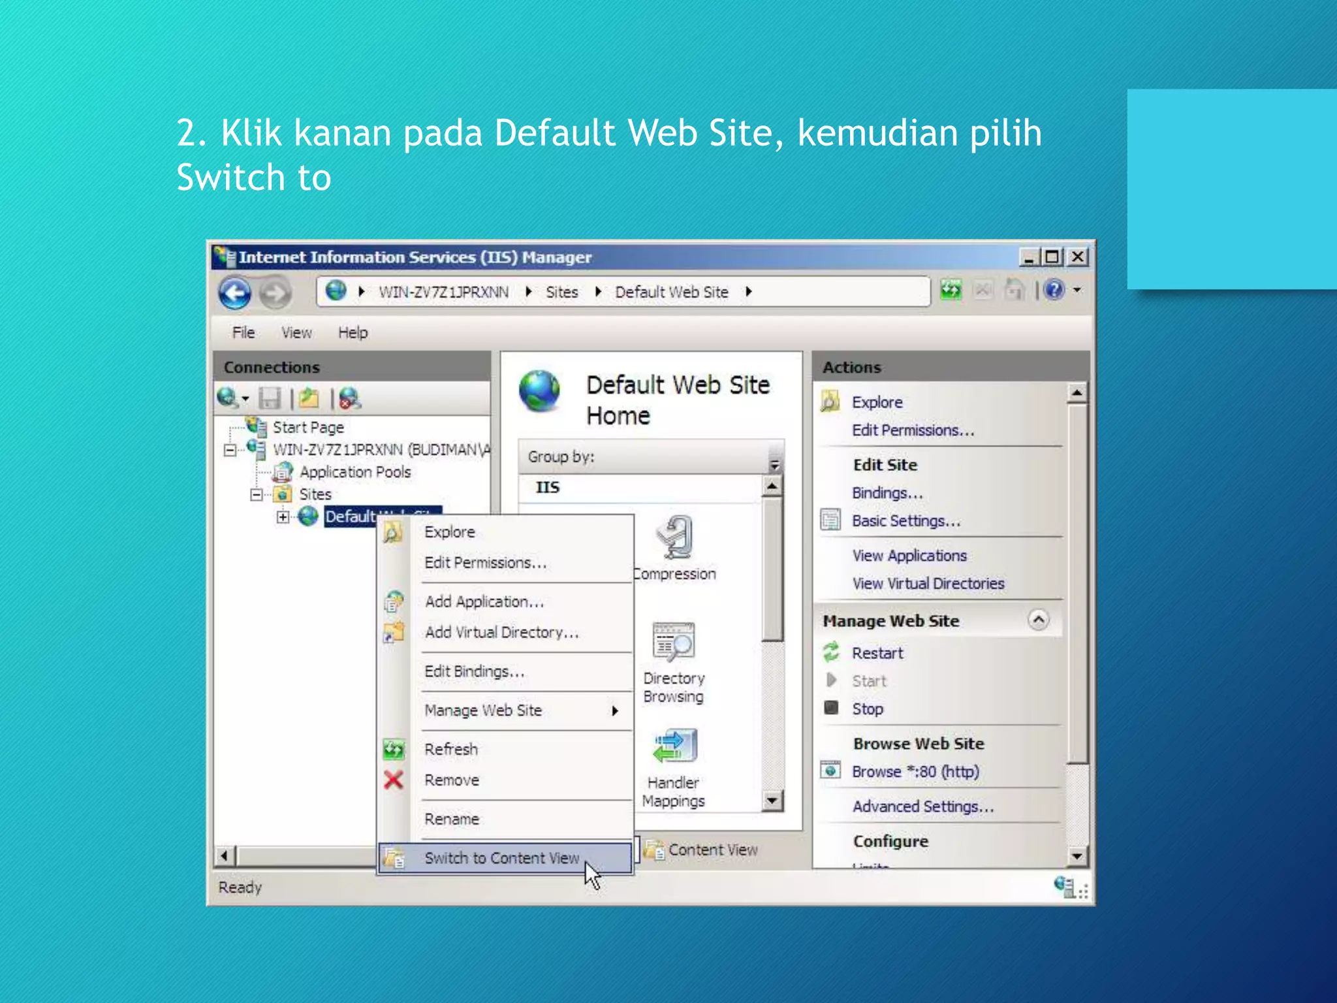Screen dimensions: 1337x1003
Task: Choose Explore in the context menu
Action: [x=505, y=532]
